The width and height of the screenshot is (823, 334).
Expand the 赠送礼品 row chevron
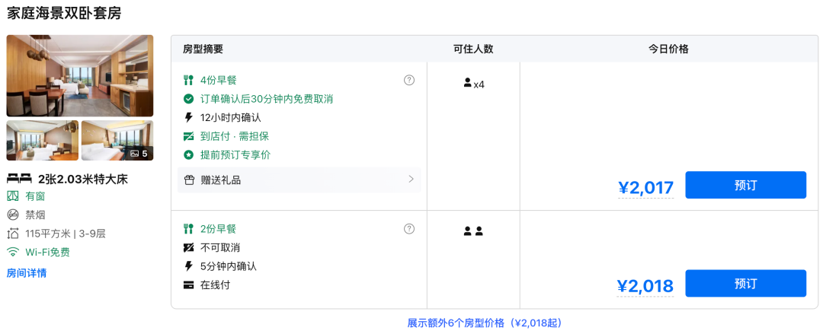(x=411, y=180)
